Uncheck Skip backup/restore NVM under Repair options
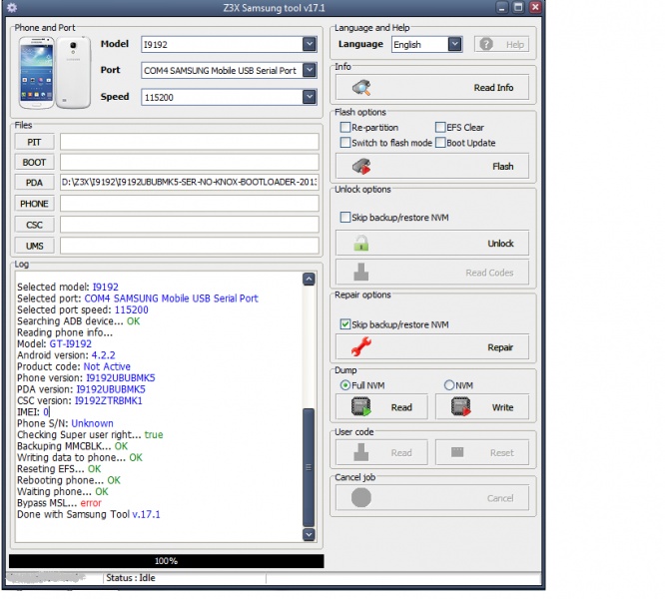Screen dimensions: 665x599 pyautogui.click(x=345, y=324)
